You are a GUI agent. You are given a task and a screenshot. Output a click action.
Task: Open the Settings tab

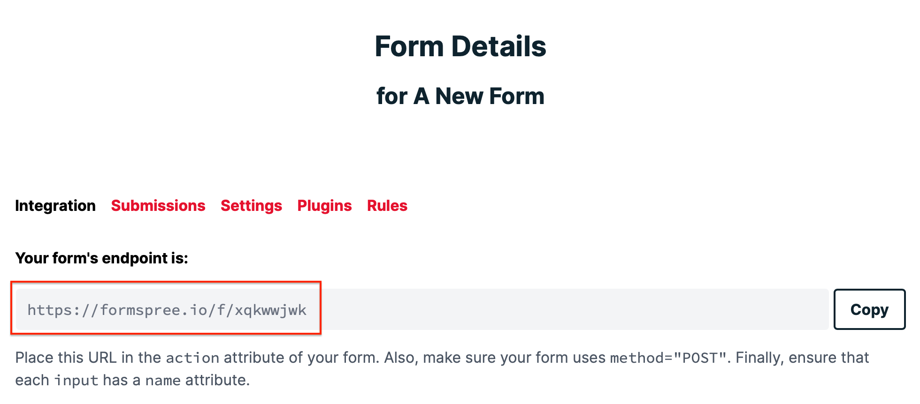(x=251, y=206)
